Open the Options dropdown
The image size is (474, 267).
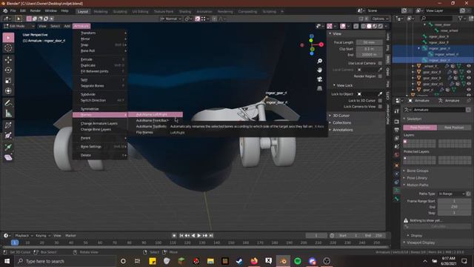(x=379, y=19)
